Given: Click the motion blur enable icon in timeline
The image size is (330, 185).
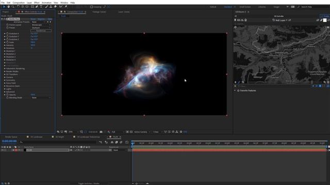Looking at the screenshot, I should click(x=121, y=142).
